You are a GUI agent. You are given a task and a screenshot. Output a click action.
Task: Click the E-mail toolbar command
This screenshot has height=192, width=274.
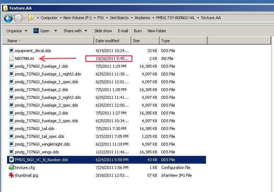pos(123,31)
